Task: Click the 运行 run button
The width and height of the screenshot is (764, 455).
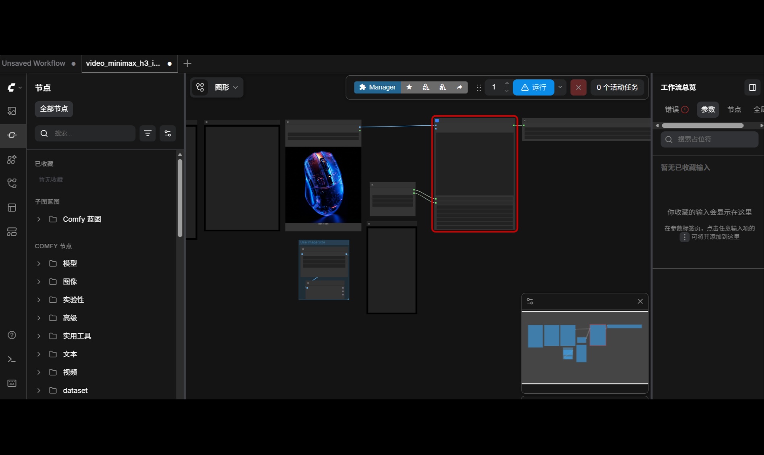Action: (x=534, y=87)
